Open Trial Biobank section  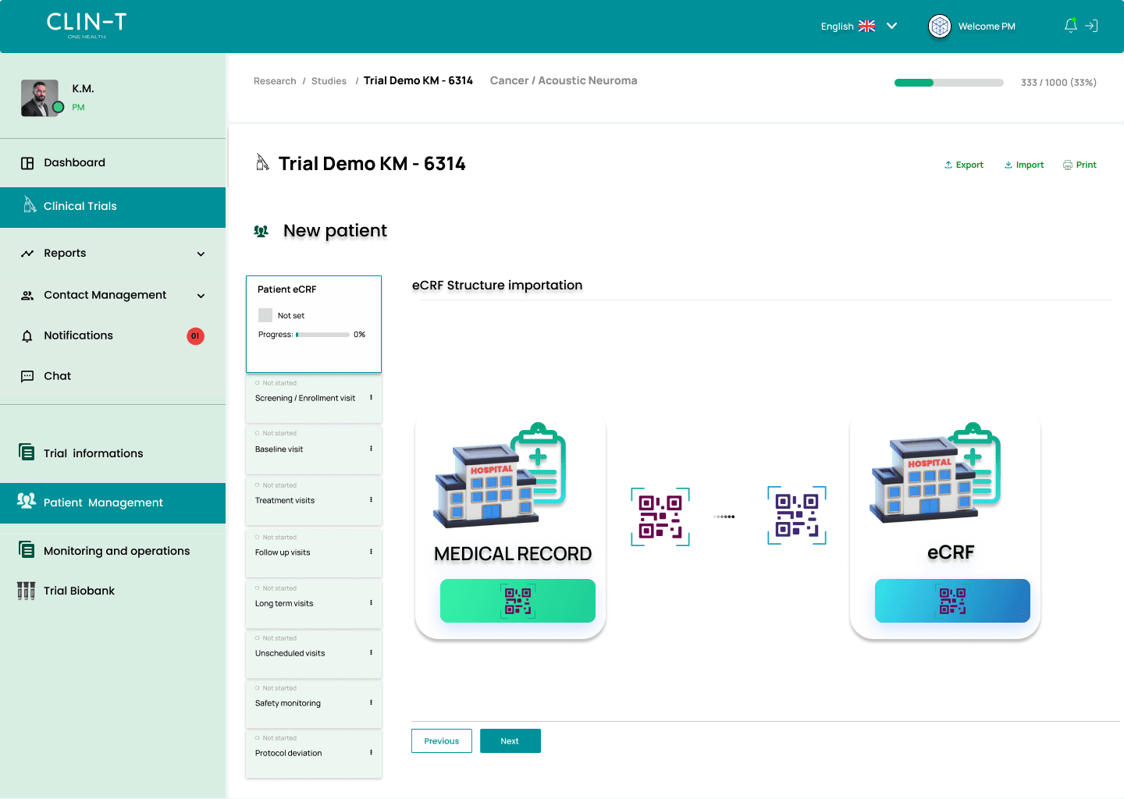[x=112, y=591]
